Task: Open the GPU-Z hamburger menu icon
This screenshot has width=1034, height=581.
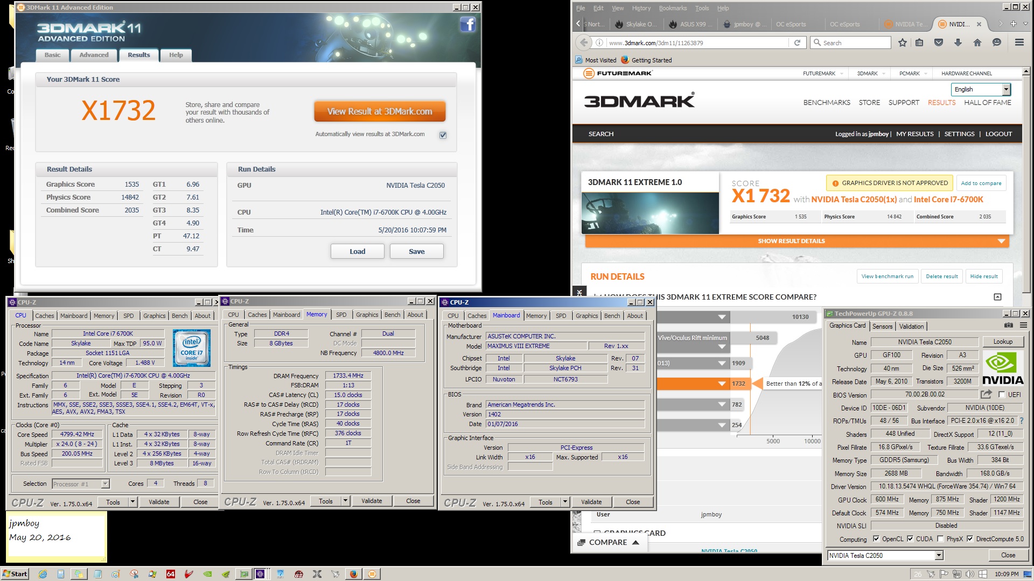Action: [x=1023, y=325]
